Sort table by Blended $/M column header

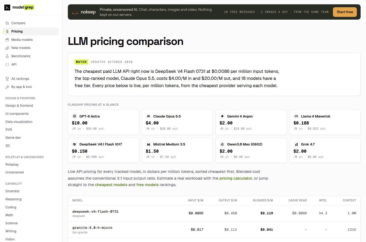tap(263, 201)
